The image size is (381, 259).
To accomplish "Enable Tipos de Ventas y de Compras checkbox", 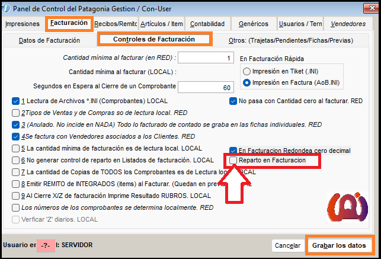I will 15,113.
